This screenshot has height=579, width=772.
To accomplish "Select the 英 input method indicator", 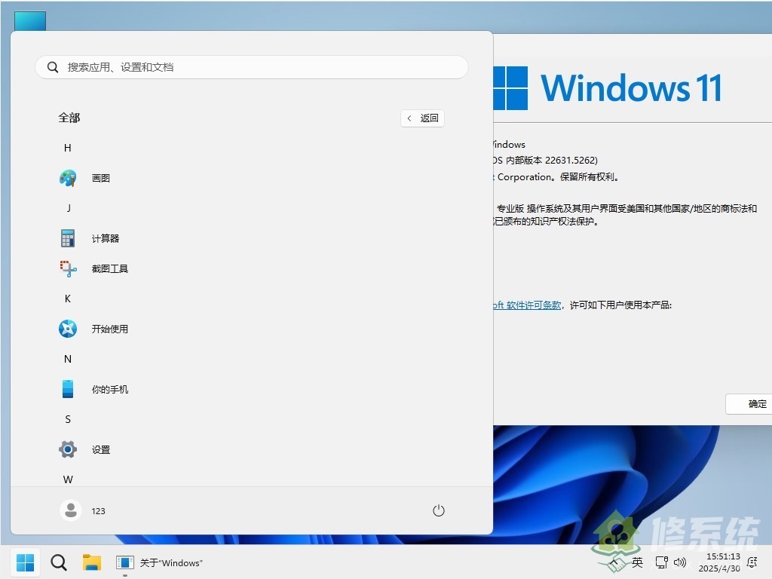I will click(637, 562).
